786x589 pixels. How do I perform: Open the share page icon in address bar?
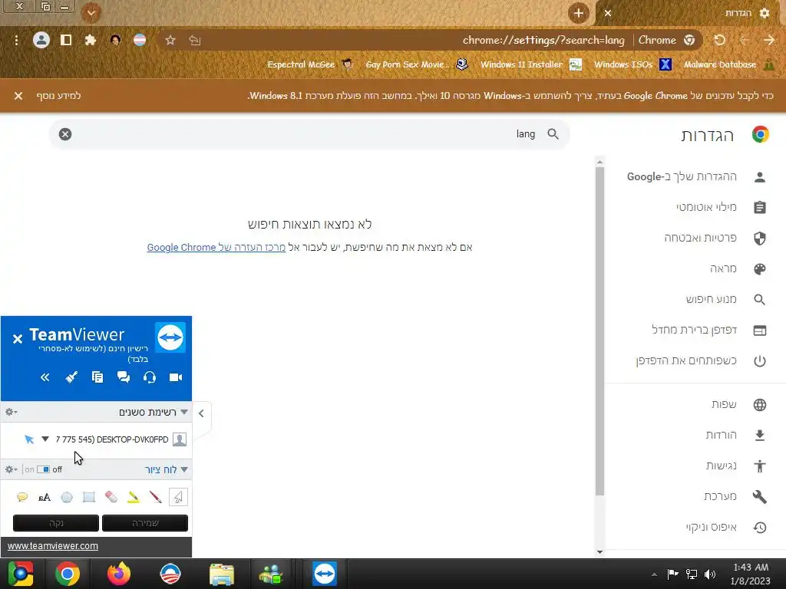pos(195,40)
